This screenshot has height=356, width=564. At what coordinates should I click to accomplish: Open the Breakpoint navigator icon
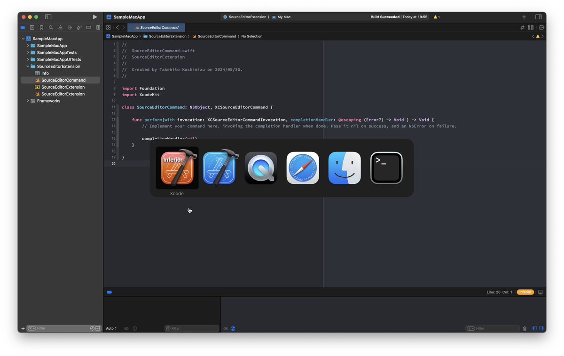tap(88, 28)
